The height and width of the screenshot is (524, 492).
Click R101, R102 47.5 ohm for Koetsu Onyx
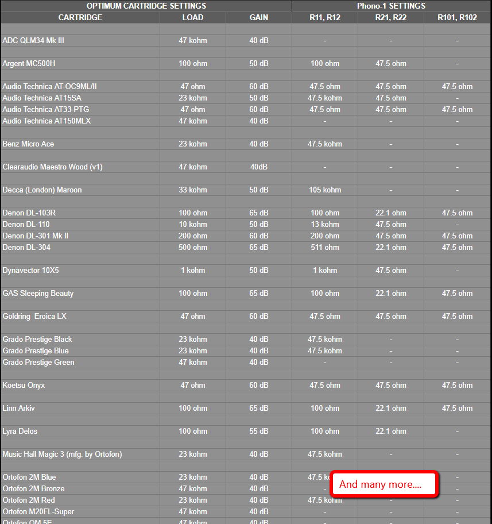click(457, 386)
